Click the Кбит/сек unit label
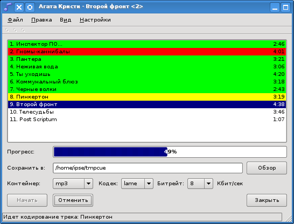This screenshot has height=224, width=294. (230, 184)
